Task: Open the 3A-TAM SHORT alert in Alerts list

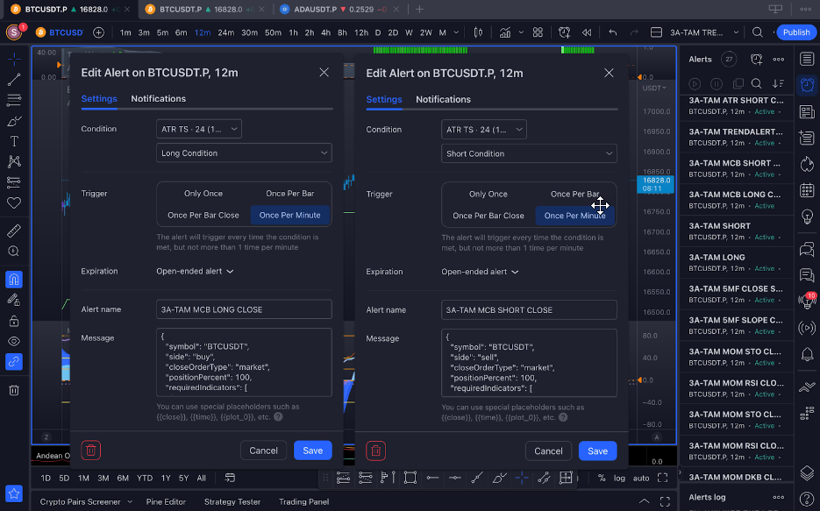Action: 736,231
